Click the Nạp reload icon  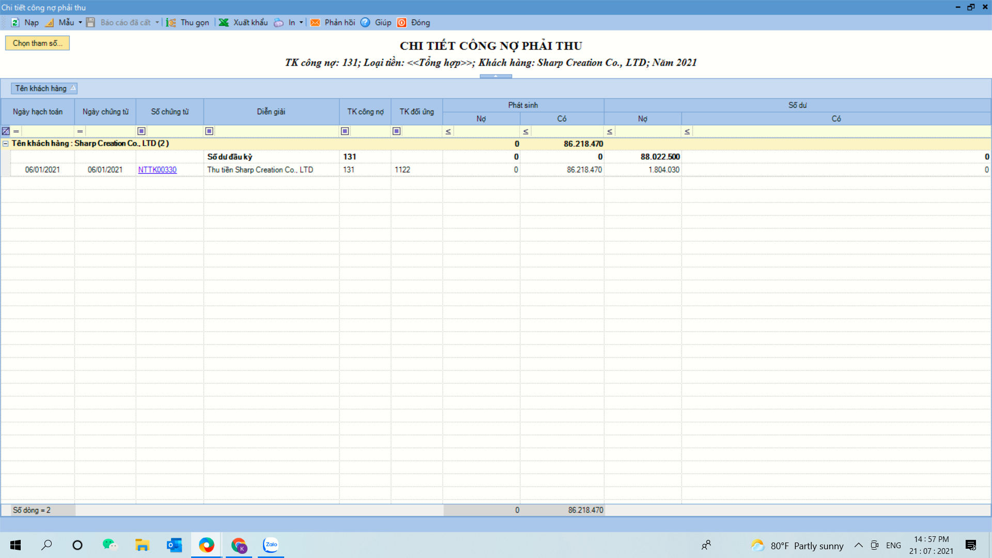(16, 23)
